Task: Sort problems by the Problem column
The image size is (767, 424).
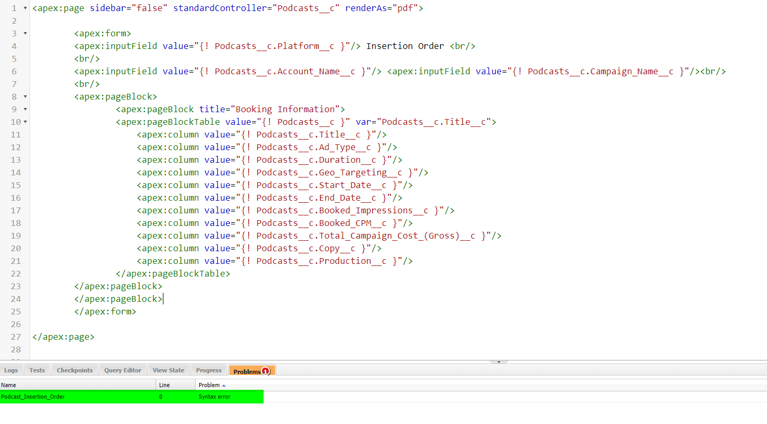Action: click(210, 385)
